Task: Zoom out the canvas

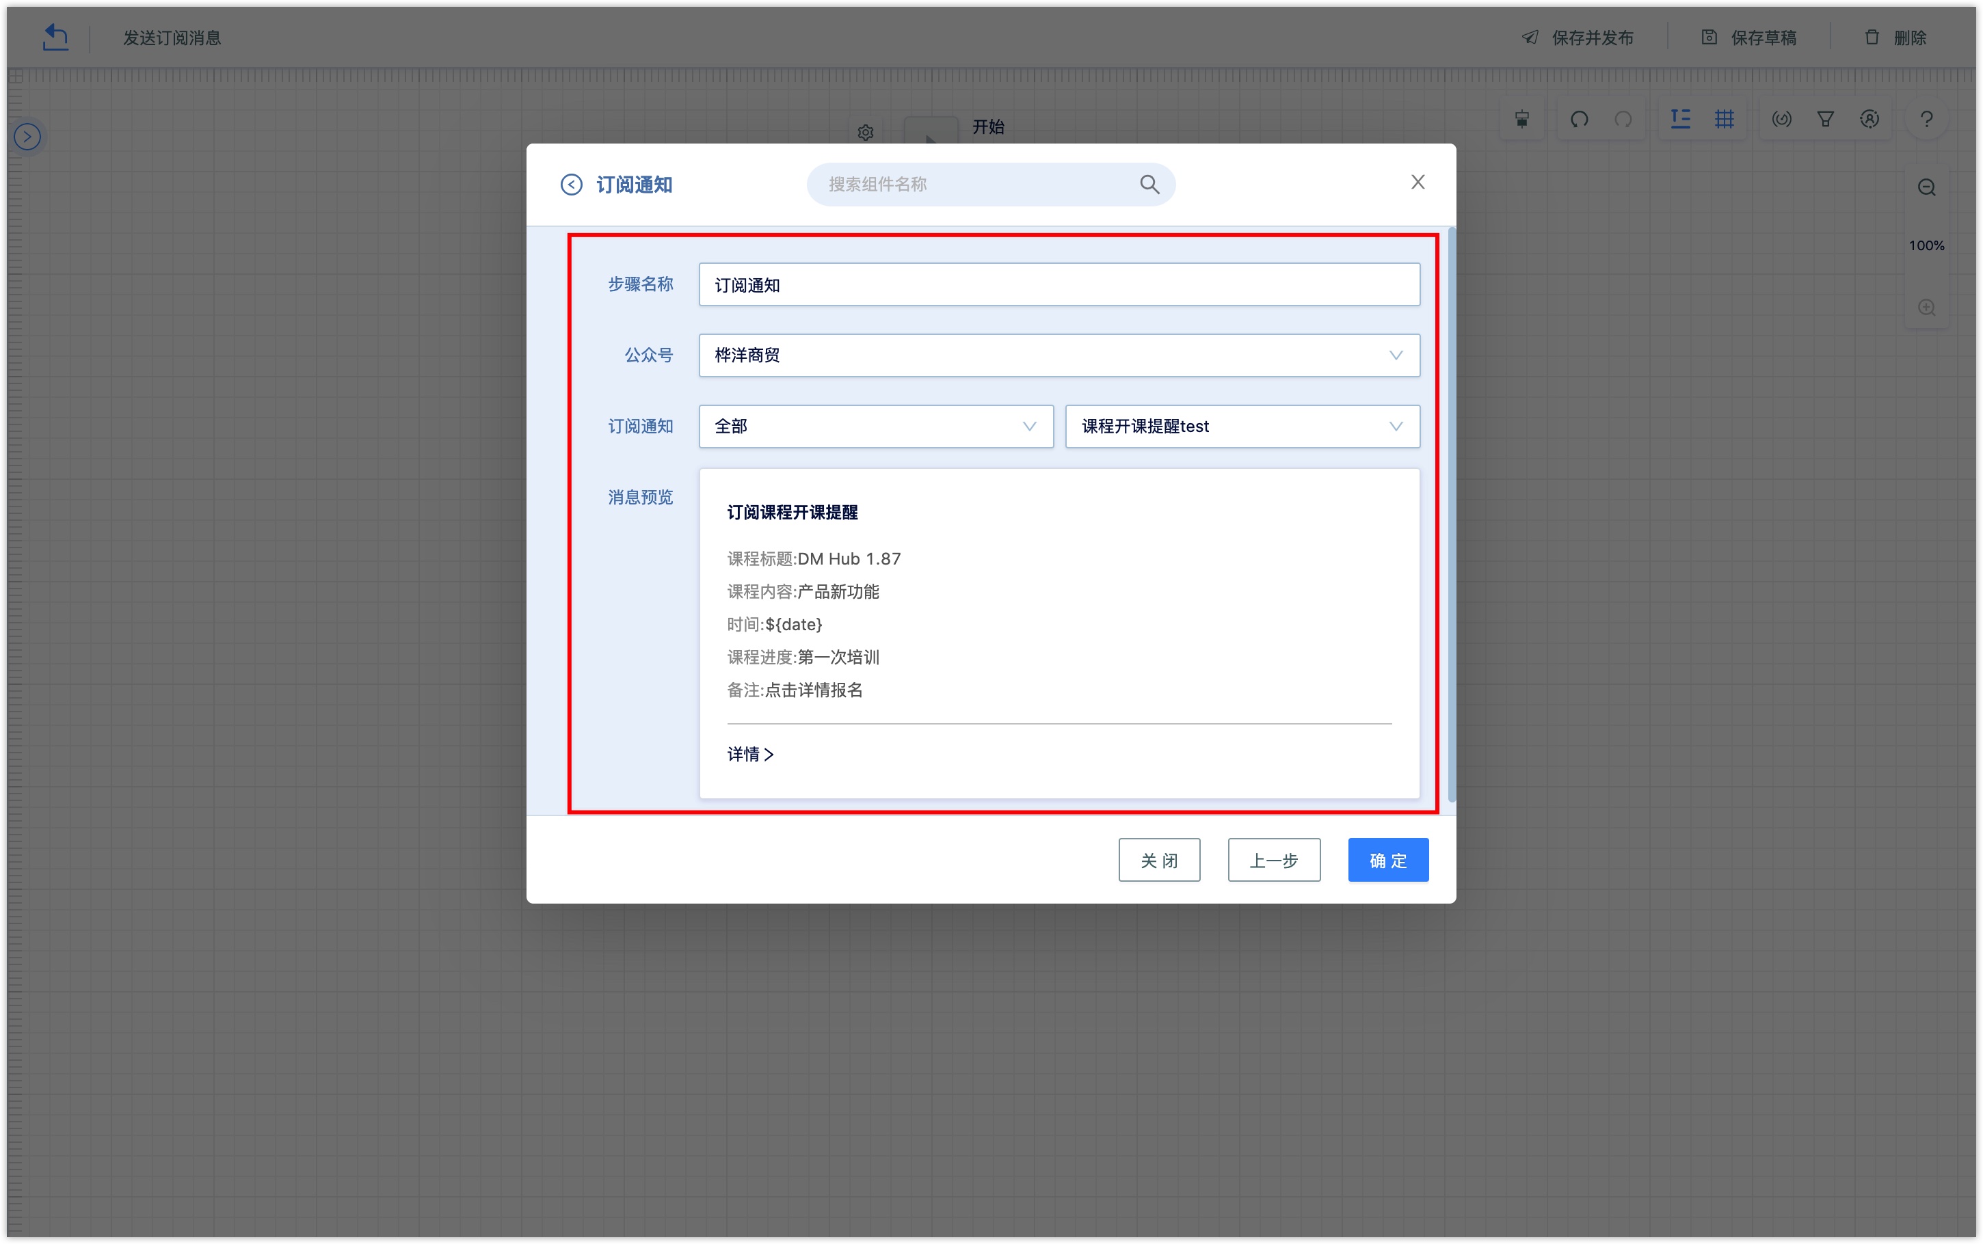Action: pos(1926,187)
